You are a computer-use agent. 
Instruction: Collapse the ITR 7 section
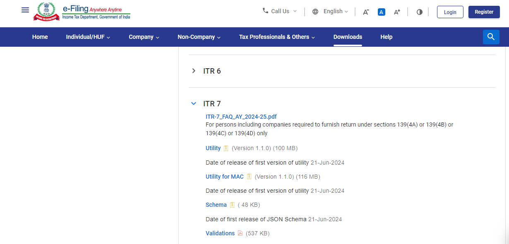[x=194, y=104]
